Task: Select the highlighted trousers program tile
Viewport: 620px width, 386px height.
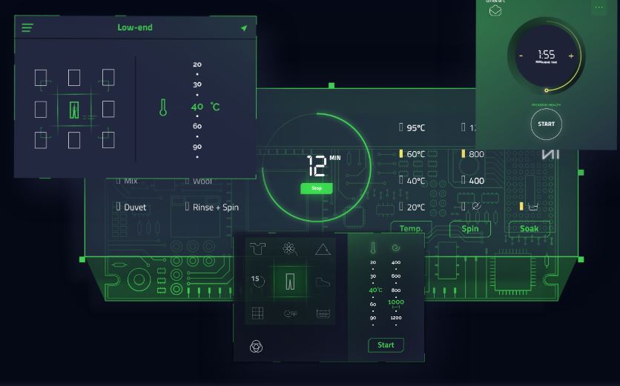Action: 290,281
